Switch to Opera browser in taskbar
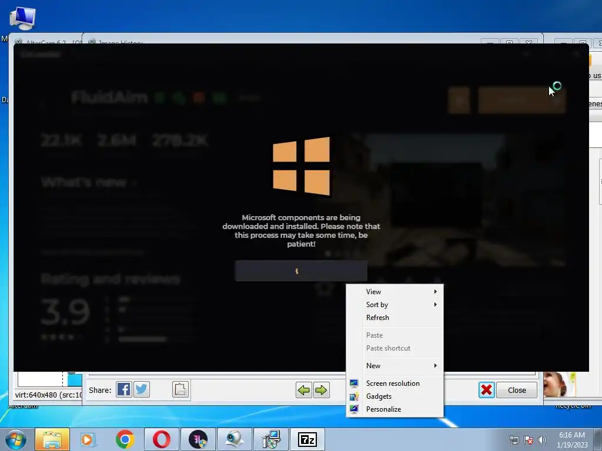The width and height of the screenshot is (602, 451). pos(162,439)
